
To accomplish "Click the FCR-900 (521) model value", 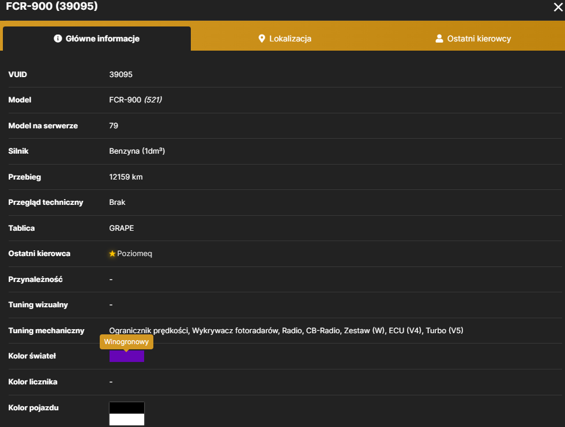I will [x=135, y=100].
